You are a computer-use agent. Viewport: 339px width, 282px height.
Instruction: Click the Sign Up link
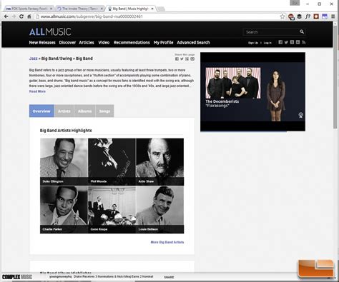click(253, 43)
